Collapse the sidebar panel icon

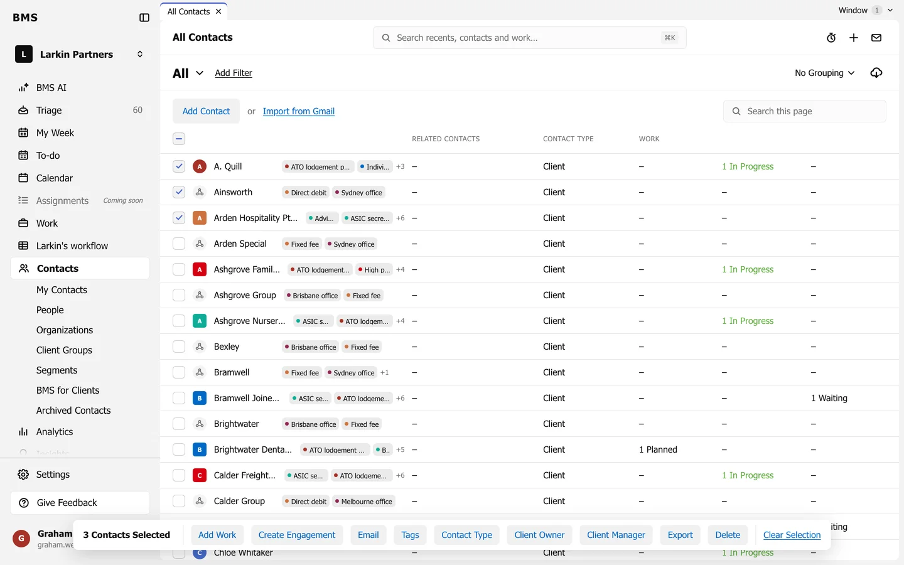[144, 18]
